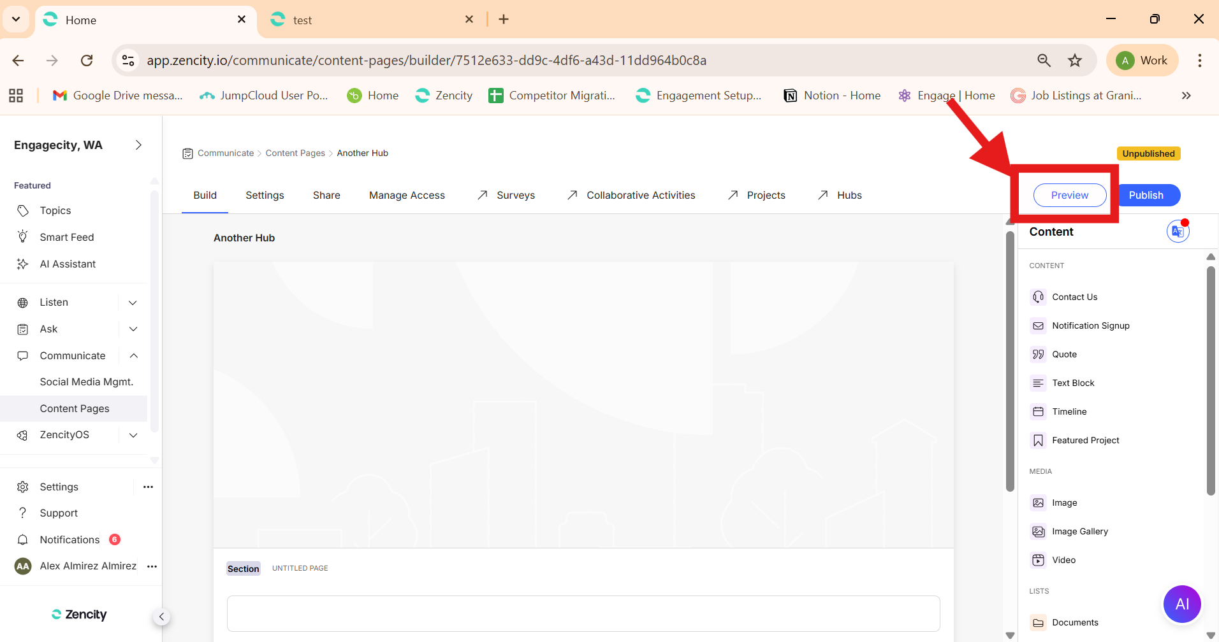Click the Preview button
1219x642 pixels.
(1069, 195)
